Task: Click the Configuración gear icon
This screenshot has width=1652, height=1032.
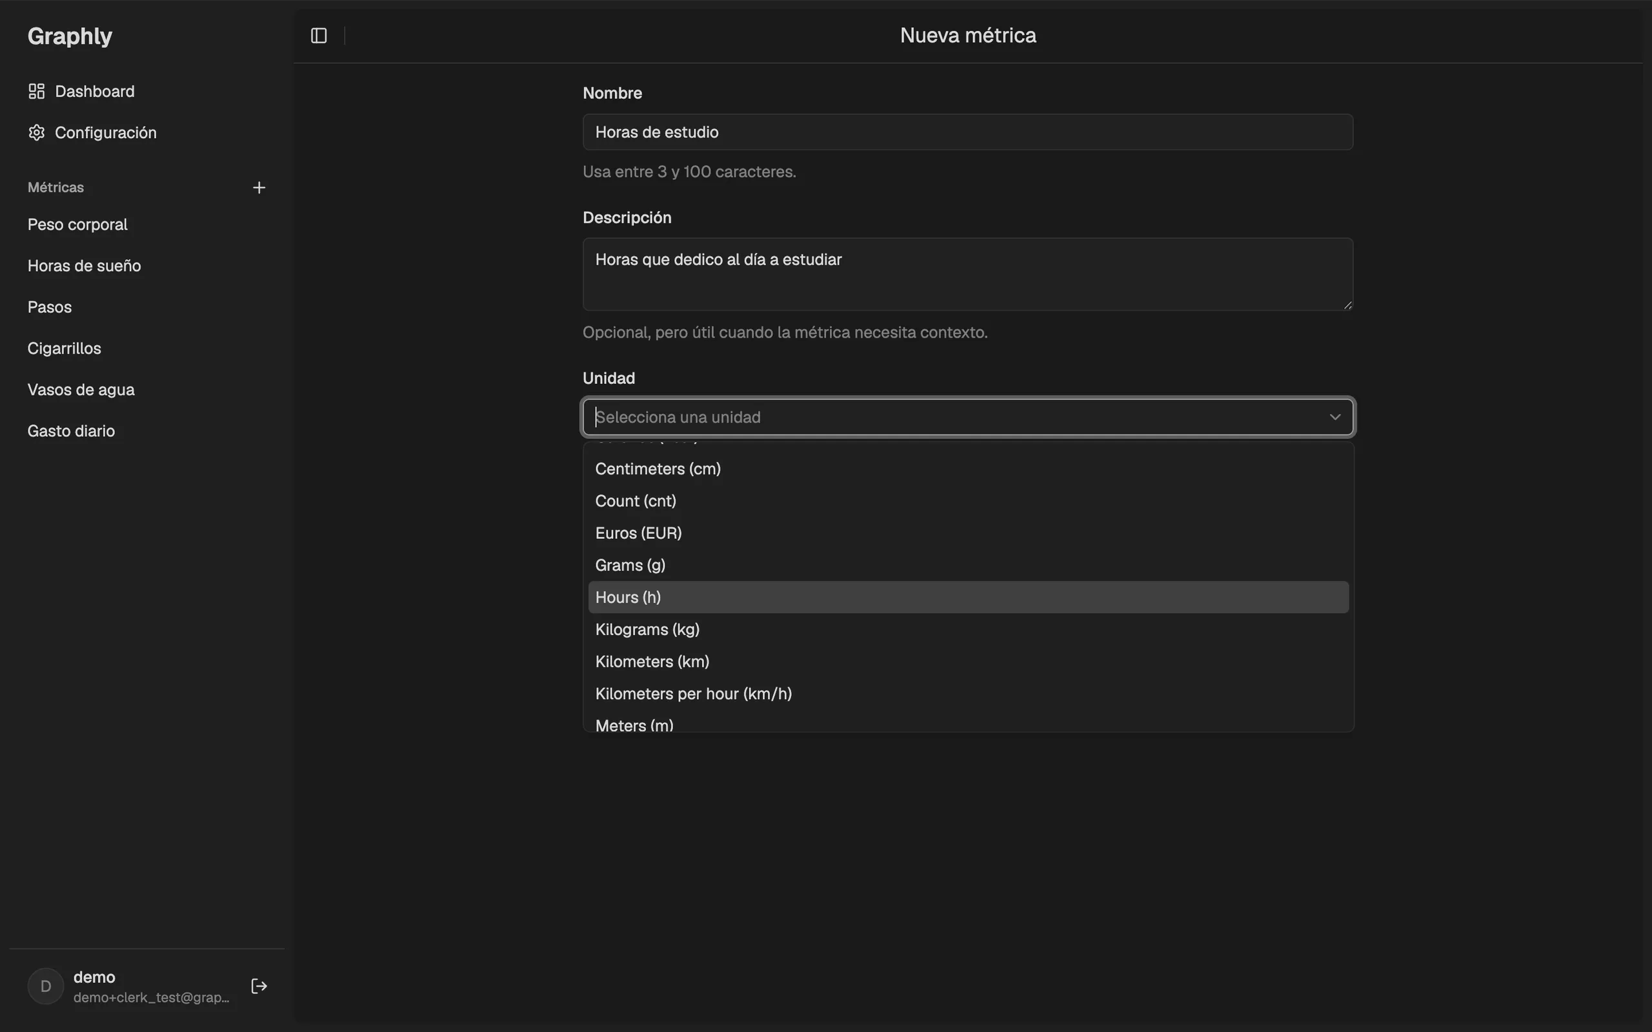Action: [x=37, y=132]
